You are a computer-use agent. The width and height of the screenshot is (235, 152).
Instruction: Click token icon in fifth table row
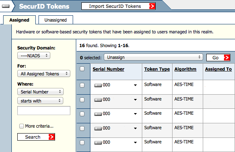pos(98,143)
